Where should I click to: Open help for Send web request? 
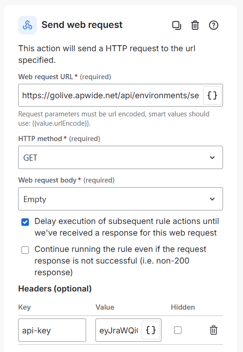[214, 25]
